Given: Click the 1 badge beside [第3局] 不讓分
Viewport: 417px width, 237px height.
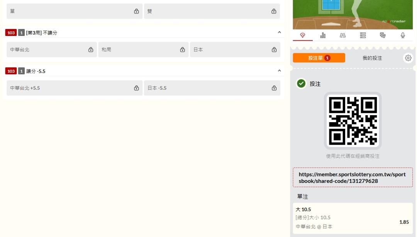Looking at the screenshot, I should click(21, 33).
